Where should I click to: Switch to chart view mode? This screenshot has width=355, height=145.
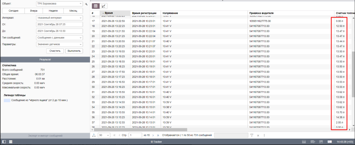click(x=104, y=6)
